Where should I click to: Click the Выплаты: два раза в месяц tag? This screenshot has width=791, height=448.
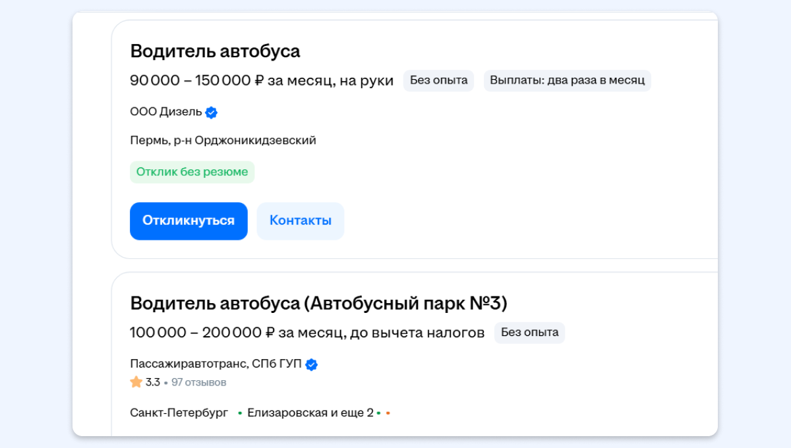567,80
